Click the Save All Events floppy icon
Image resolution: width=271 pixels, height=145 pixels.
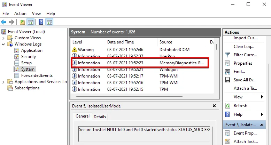227,80
